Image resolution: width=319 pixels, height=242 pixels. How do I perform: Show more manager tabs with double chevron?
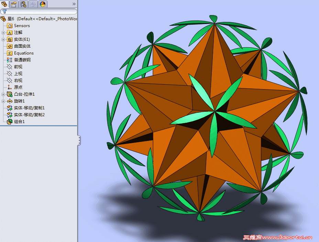pyautogui.click(x=74, y=4)
